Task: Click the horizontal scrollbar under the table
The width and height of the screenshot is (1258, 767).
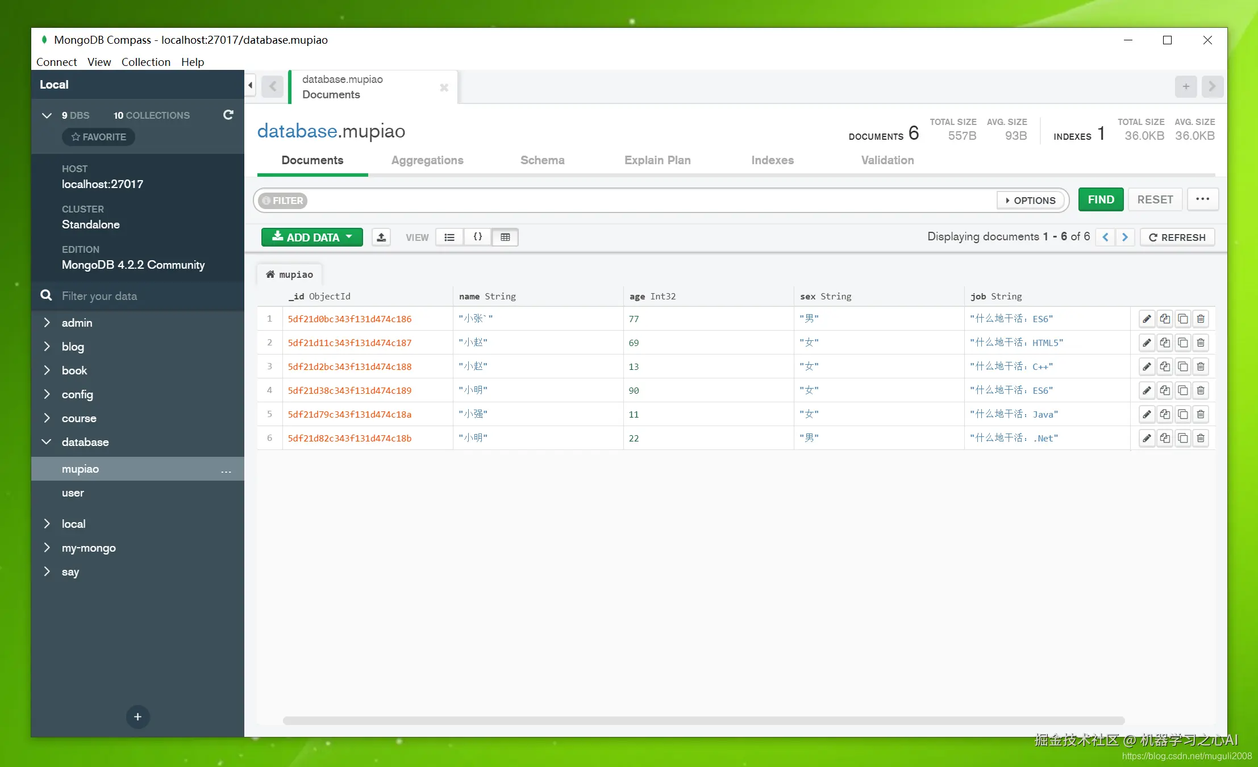Action: coord(703,720)
